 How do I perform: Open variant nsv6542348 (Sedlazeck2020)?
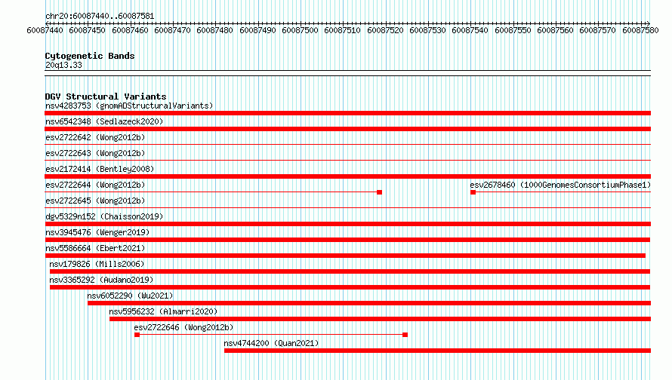(104, 121)
